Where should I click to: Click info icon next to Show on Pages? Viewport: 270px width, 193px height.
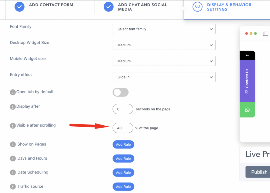pos(13,144)
